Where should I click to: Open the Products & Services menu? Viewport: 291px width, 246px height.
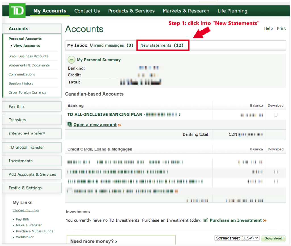[x=131, y=11]
